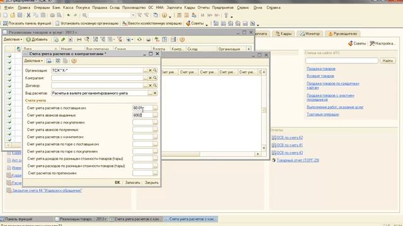Open the Продажа menu in menu bar
This screenshot has width=403, height=226.
tap(99, 8)
